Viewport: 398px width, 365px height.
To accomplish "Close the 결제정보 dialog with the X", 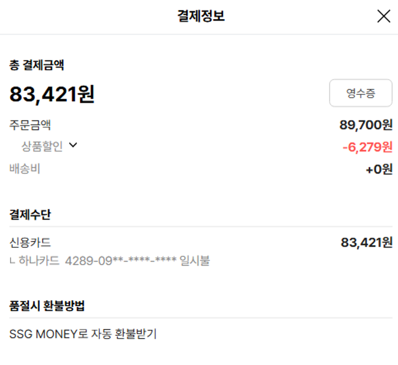I will tap(384, 16).
